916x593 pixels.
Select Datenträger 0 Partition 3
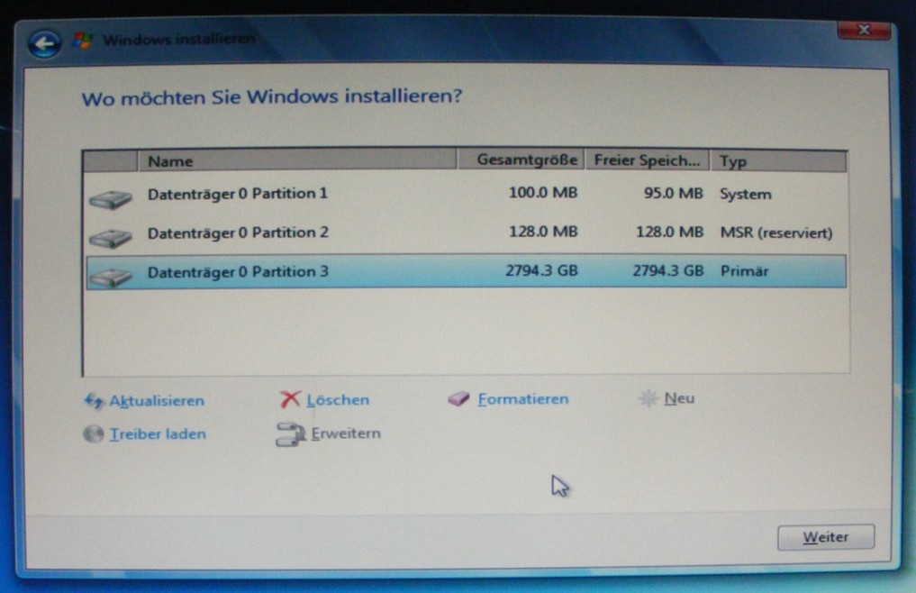click(x=467, y=271)
